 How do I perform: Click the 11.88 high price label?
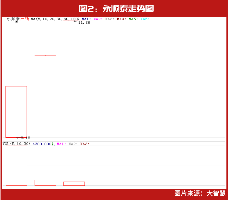(84, 23)
